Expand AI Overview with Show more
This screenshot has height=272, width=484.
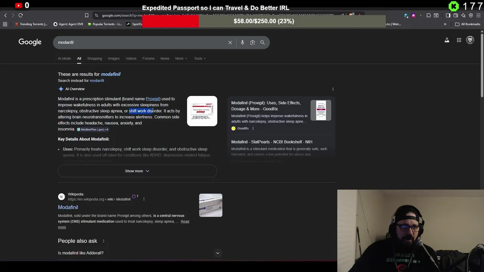pyautogui.click(x=137, y=171)
